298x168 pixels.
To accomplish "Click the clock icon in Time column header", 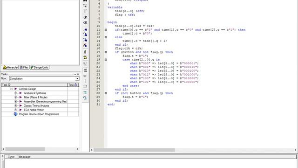I will (x=75, y=85).
